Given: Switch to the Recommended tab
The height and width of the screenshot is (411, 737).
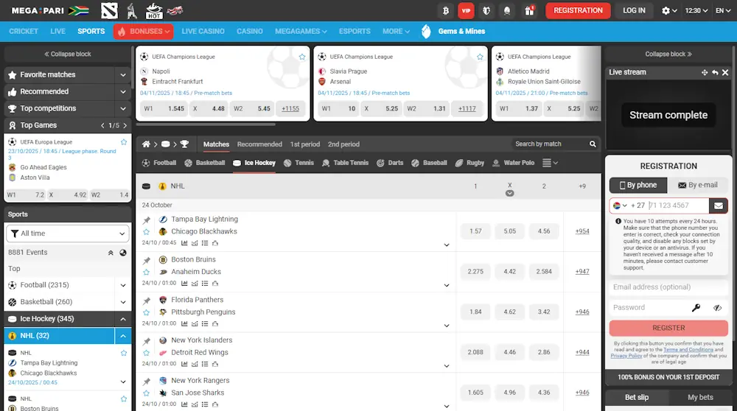Looking at the screenshot, I should [259, 144].
